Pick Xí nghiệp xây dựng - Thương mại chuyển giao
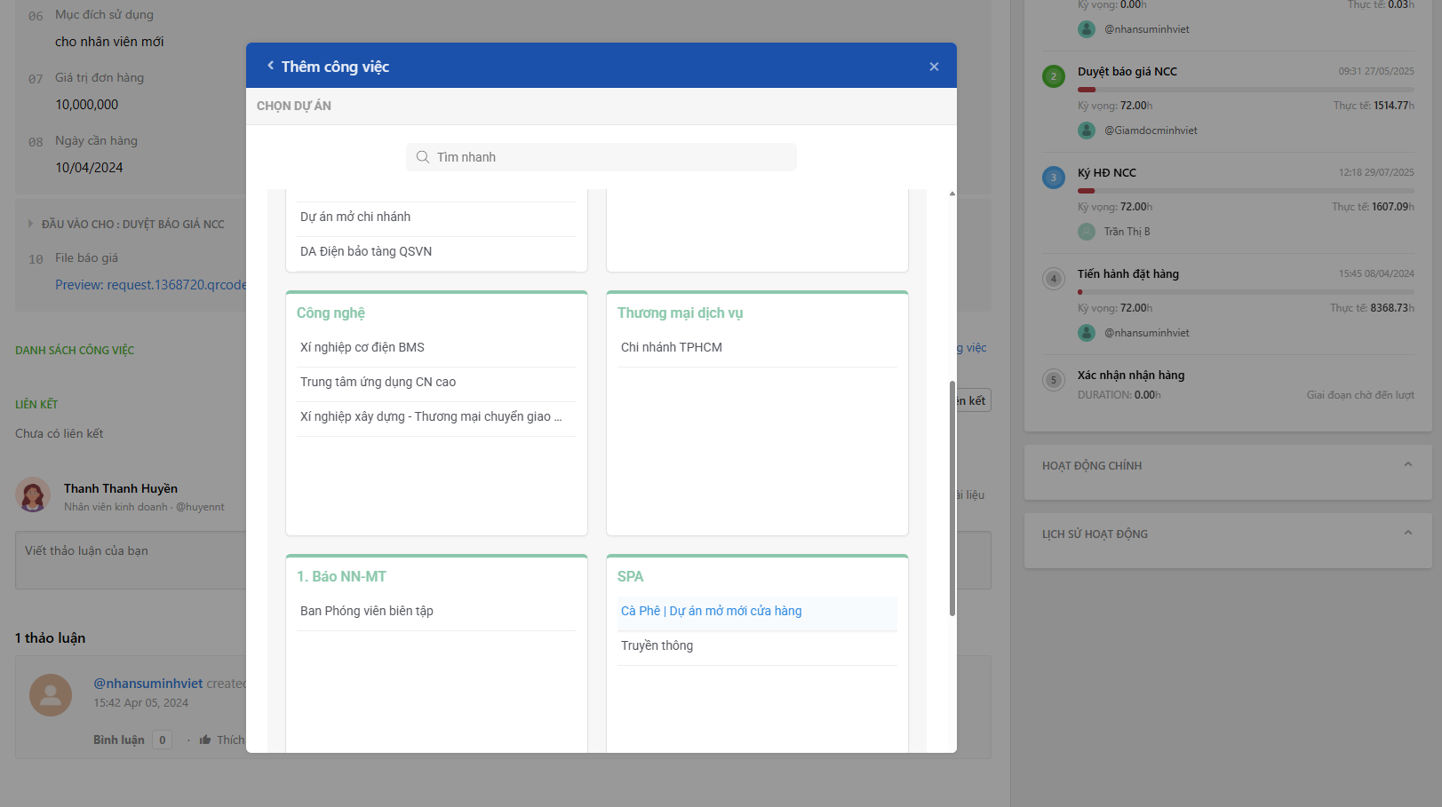Screen dimensions: 1442x807 point(436,416)
